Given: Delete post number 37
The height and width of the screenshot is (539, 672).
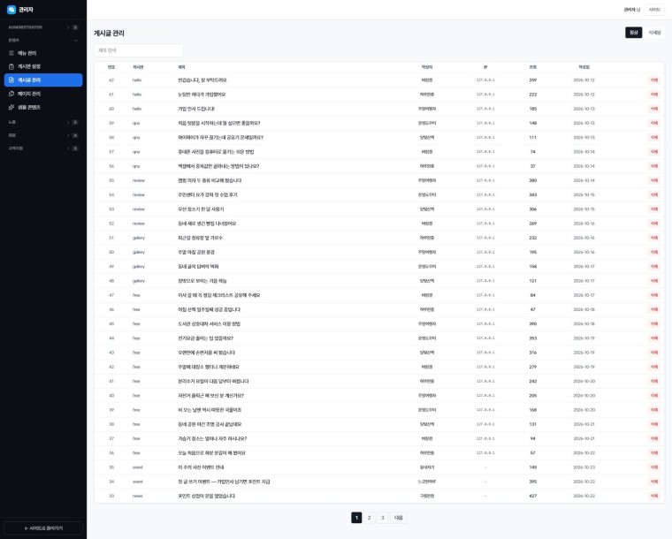Looking at the screenshot, I should tap(654, 439).
